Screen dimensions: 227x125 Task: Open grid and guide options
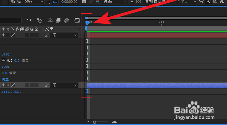[x=48, y=2]
